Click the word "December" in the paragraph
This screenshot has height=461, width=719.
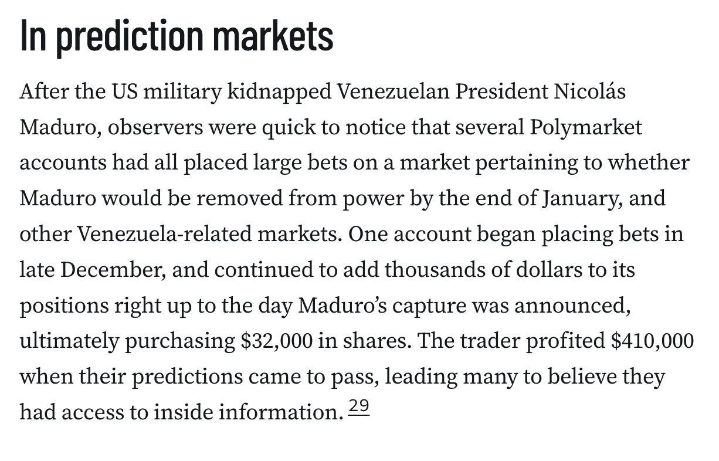111,270
